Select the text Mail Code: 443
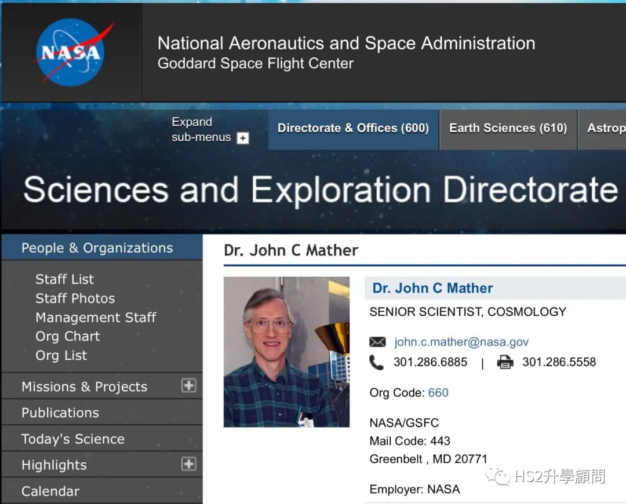 click(410, 441)
